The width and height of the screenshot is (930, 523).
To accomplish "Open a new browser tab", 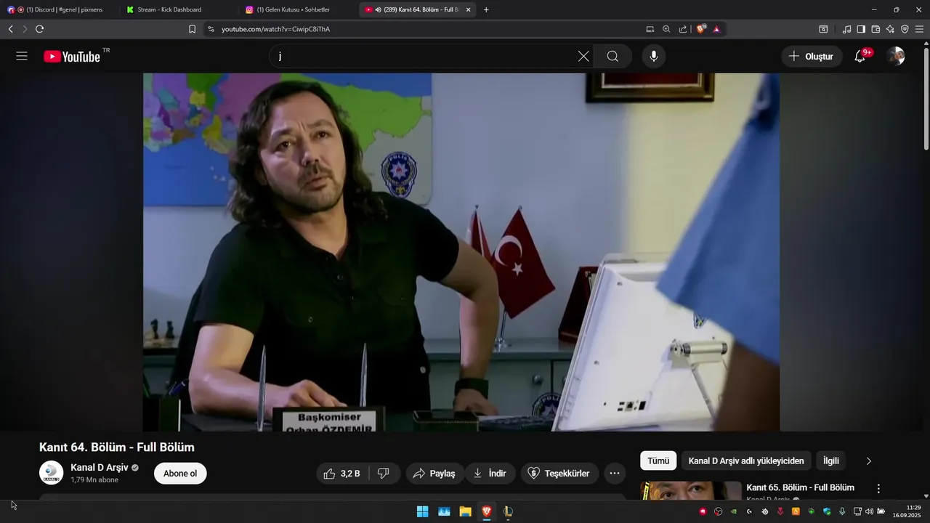I will (x=486, y=9).
